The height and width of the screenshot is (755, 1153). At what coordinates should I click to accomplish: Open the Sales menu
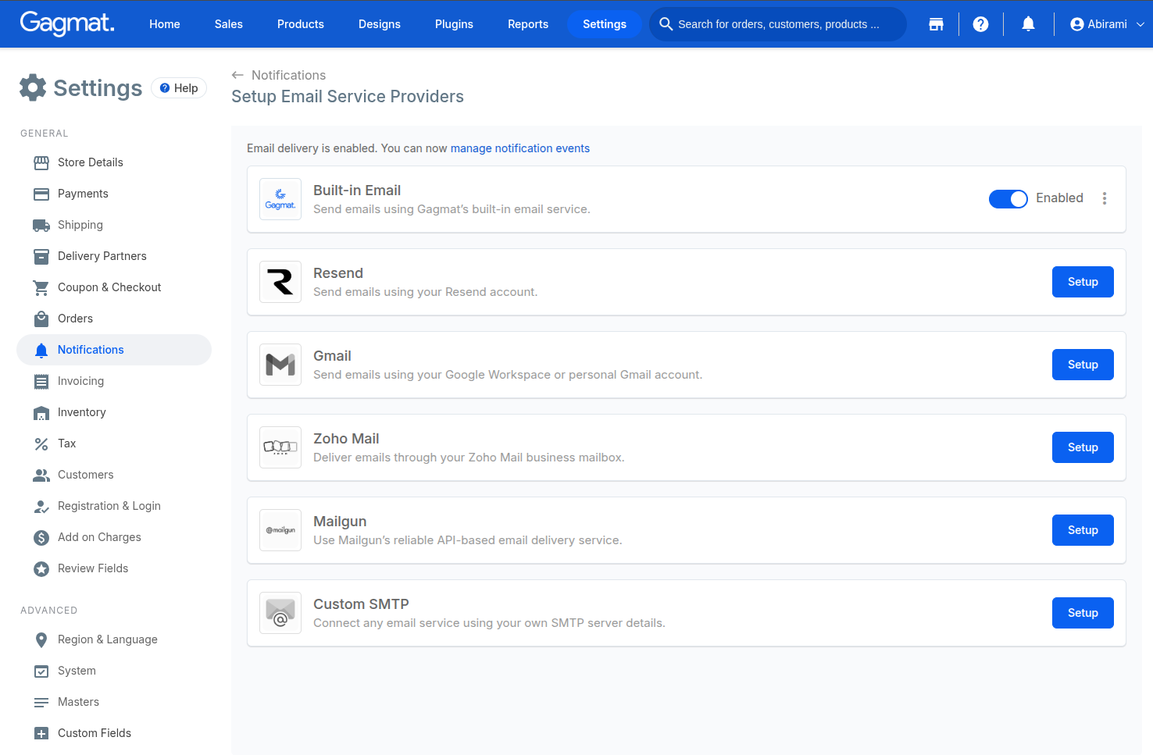point(229,24)
